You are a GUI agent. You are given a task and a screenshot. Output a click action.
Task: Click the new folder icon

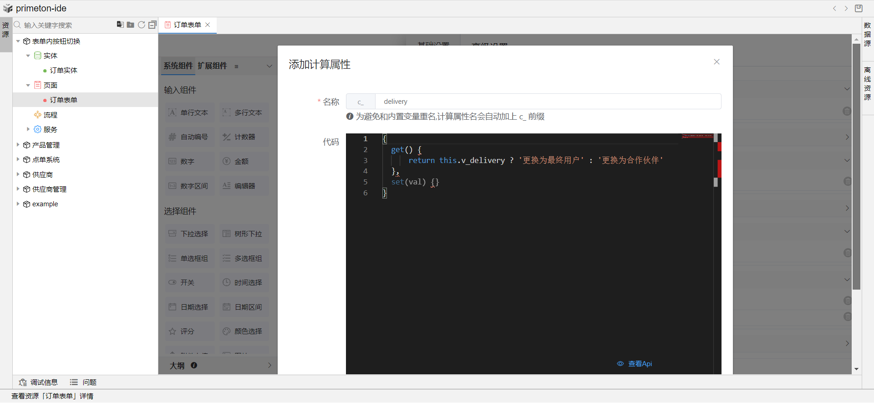pyautogui.click(x=131, y=25)
